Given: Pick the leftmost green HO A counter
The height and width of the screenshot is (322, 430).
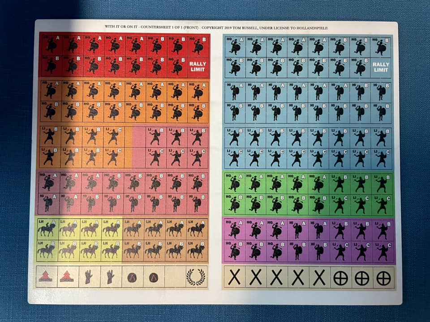Looking at the screenshot, I should point(235,183).
